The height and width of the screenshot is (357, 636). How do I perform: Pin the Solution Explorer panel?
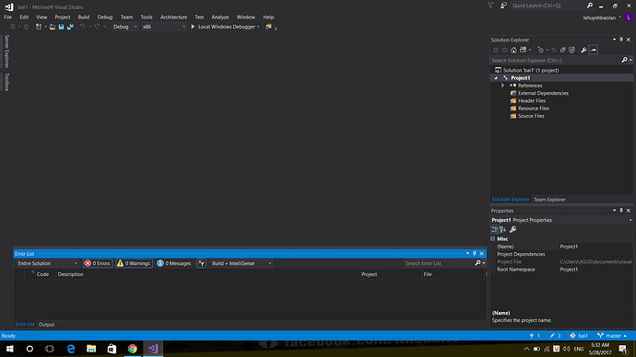[621, 40]
